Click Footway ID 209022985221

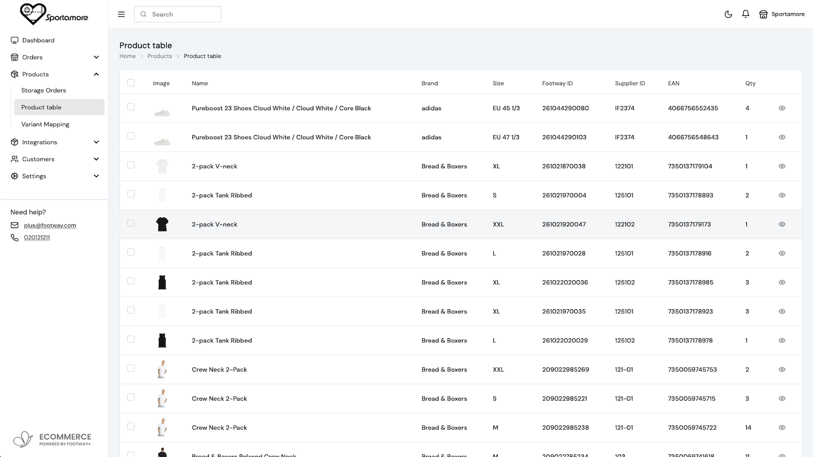click(x=565, y=399)
